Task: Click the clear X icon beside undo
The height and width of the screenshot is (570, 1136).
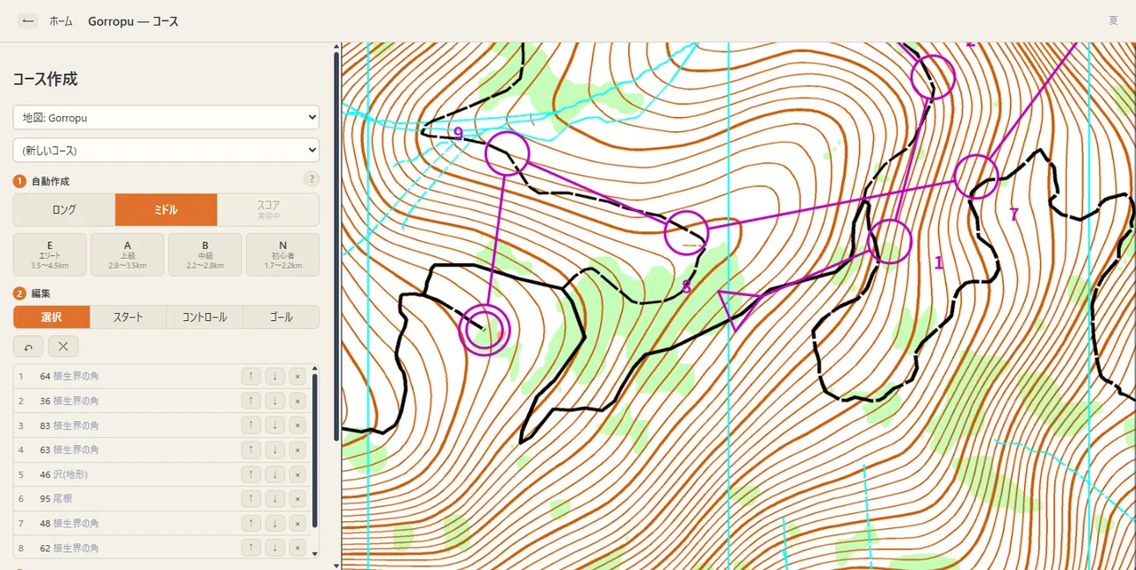Action: (x=63, y=347)
